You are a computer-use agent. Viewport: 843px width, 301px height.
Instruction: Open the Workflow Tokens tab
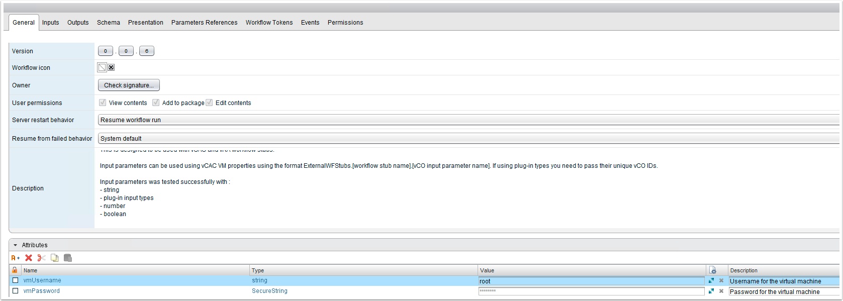coord(269,23)
